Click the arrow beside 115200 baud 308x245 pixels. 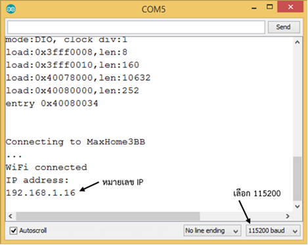point(295,231)
